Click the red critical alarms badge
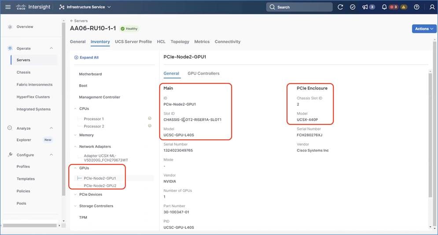Viewport: 438px width, 235px height. coord(394,7)
